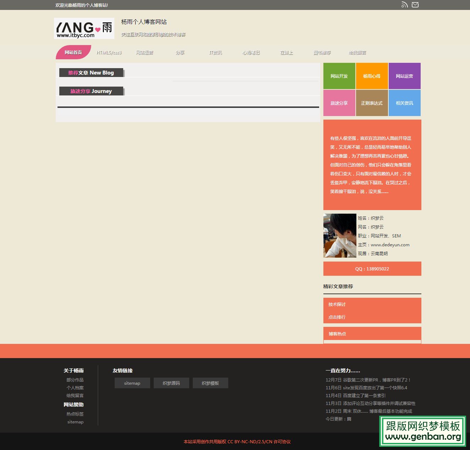Click the green 网站开发 tile

339,76
